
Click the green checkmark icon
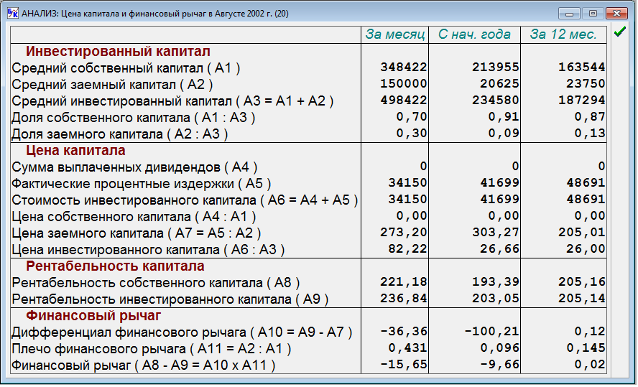(x=620, y=32)
